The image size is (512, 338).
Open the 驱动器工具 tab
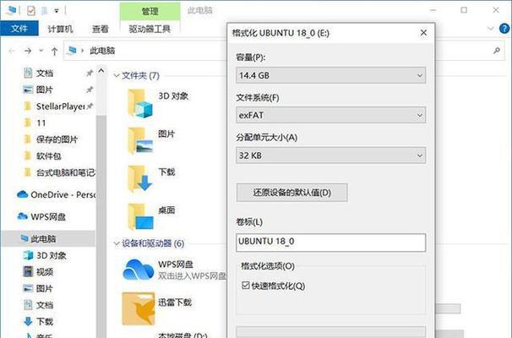[x=150, y=29]
